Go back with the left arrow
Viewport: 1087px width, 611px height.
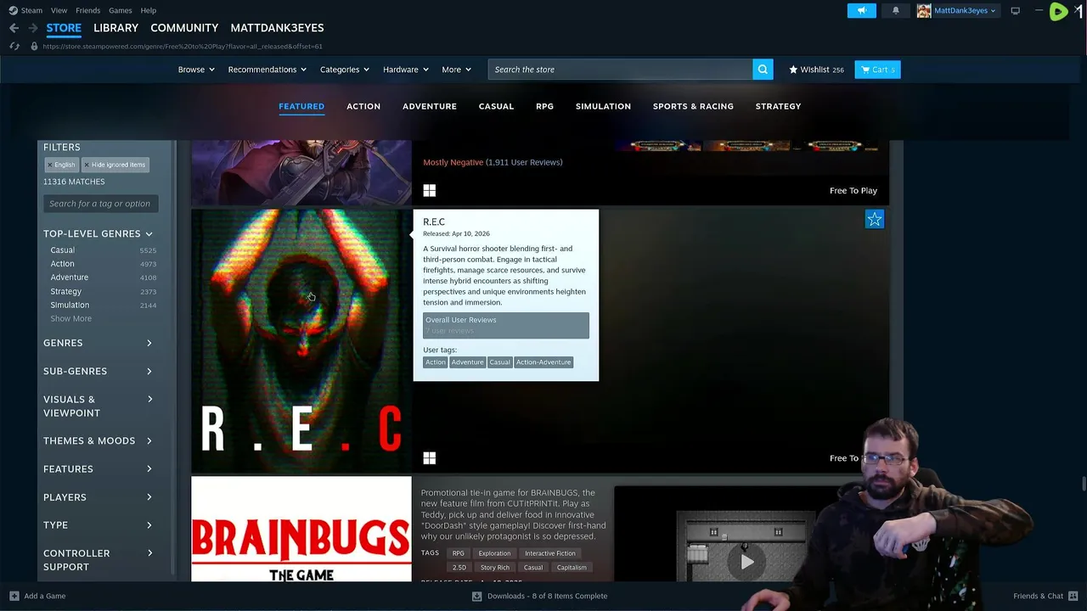(14, 28)
